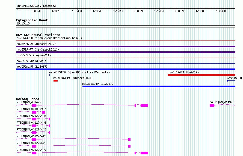Open the nsv3117474 (Lu2017) red variant bar
Screen dimensions: 243x156
[201, 75]
